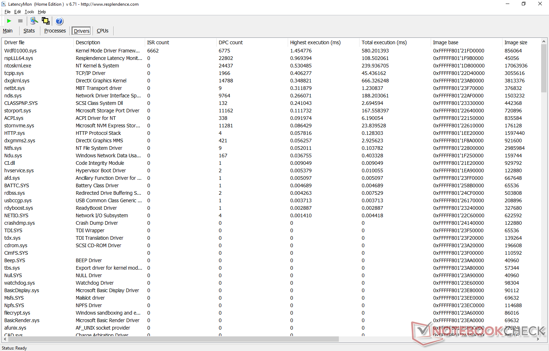Click the LatencyMon app icon in title bar
This screenshot has width=549, height=351.
[x=4, y=4]
